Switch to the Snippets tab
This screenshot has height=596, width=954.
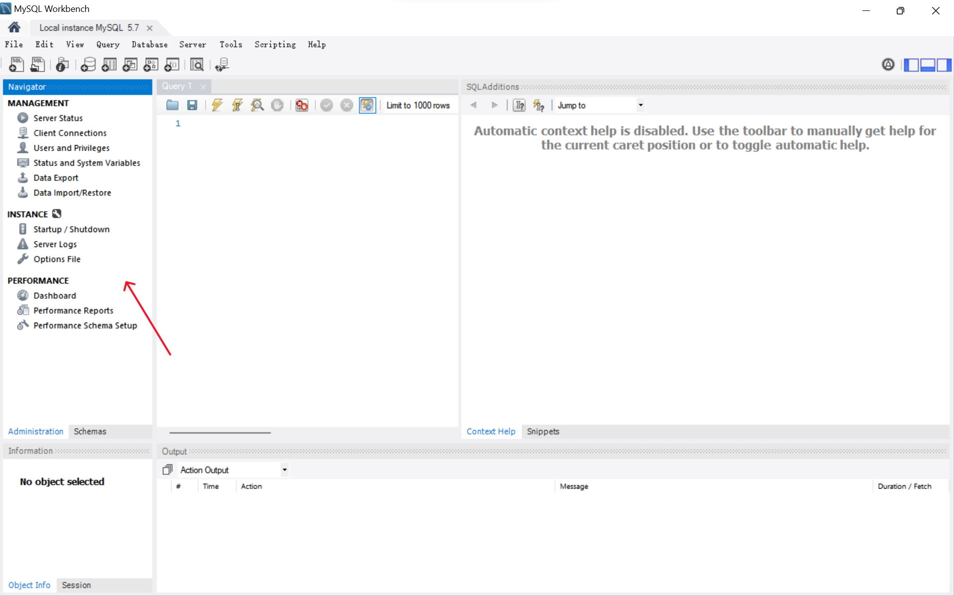point(543,431)
